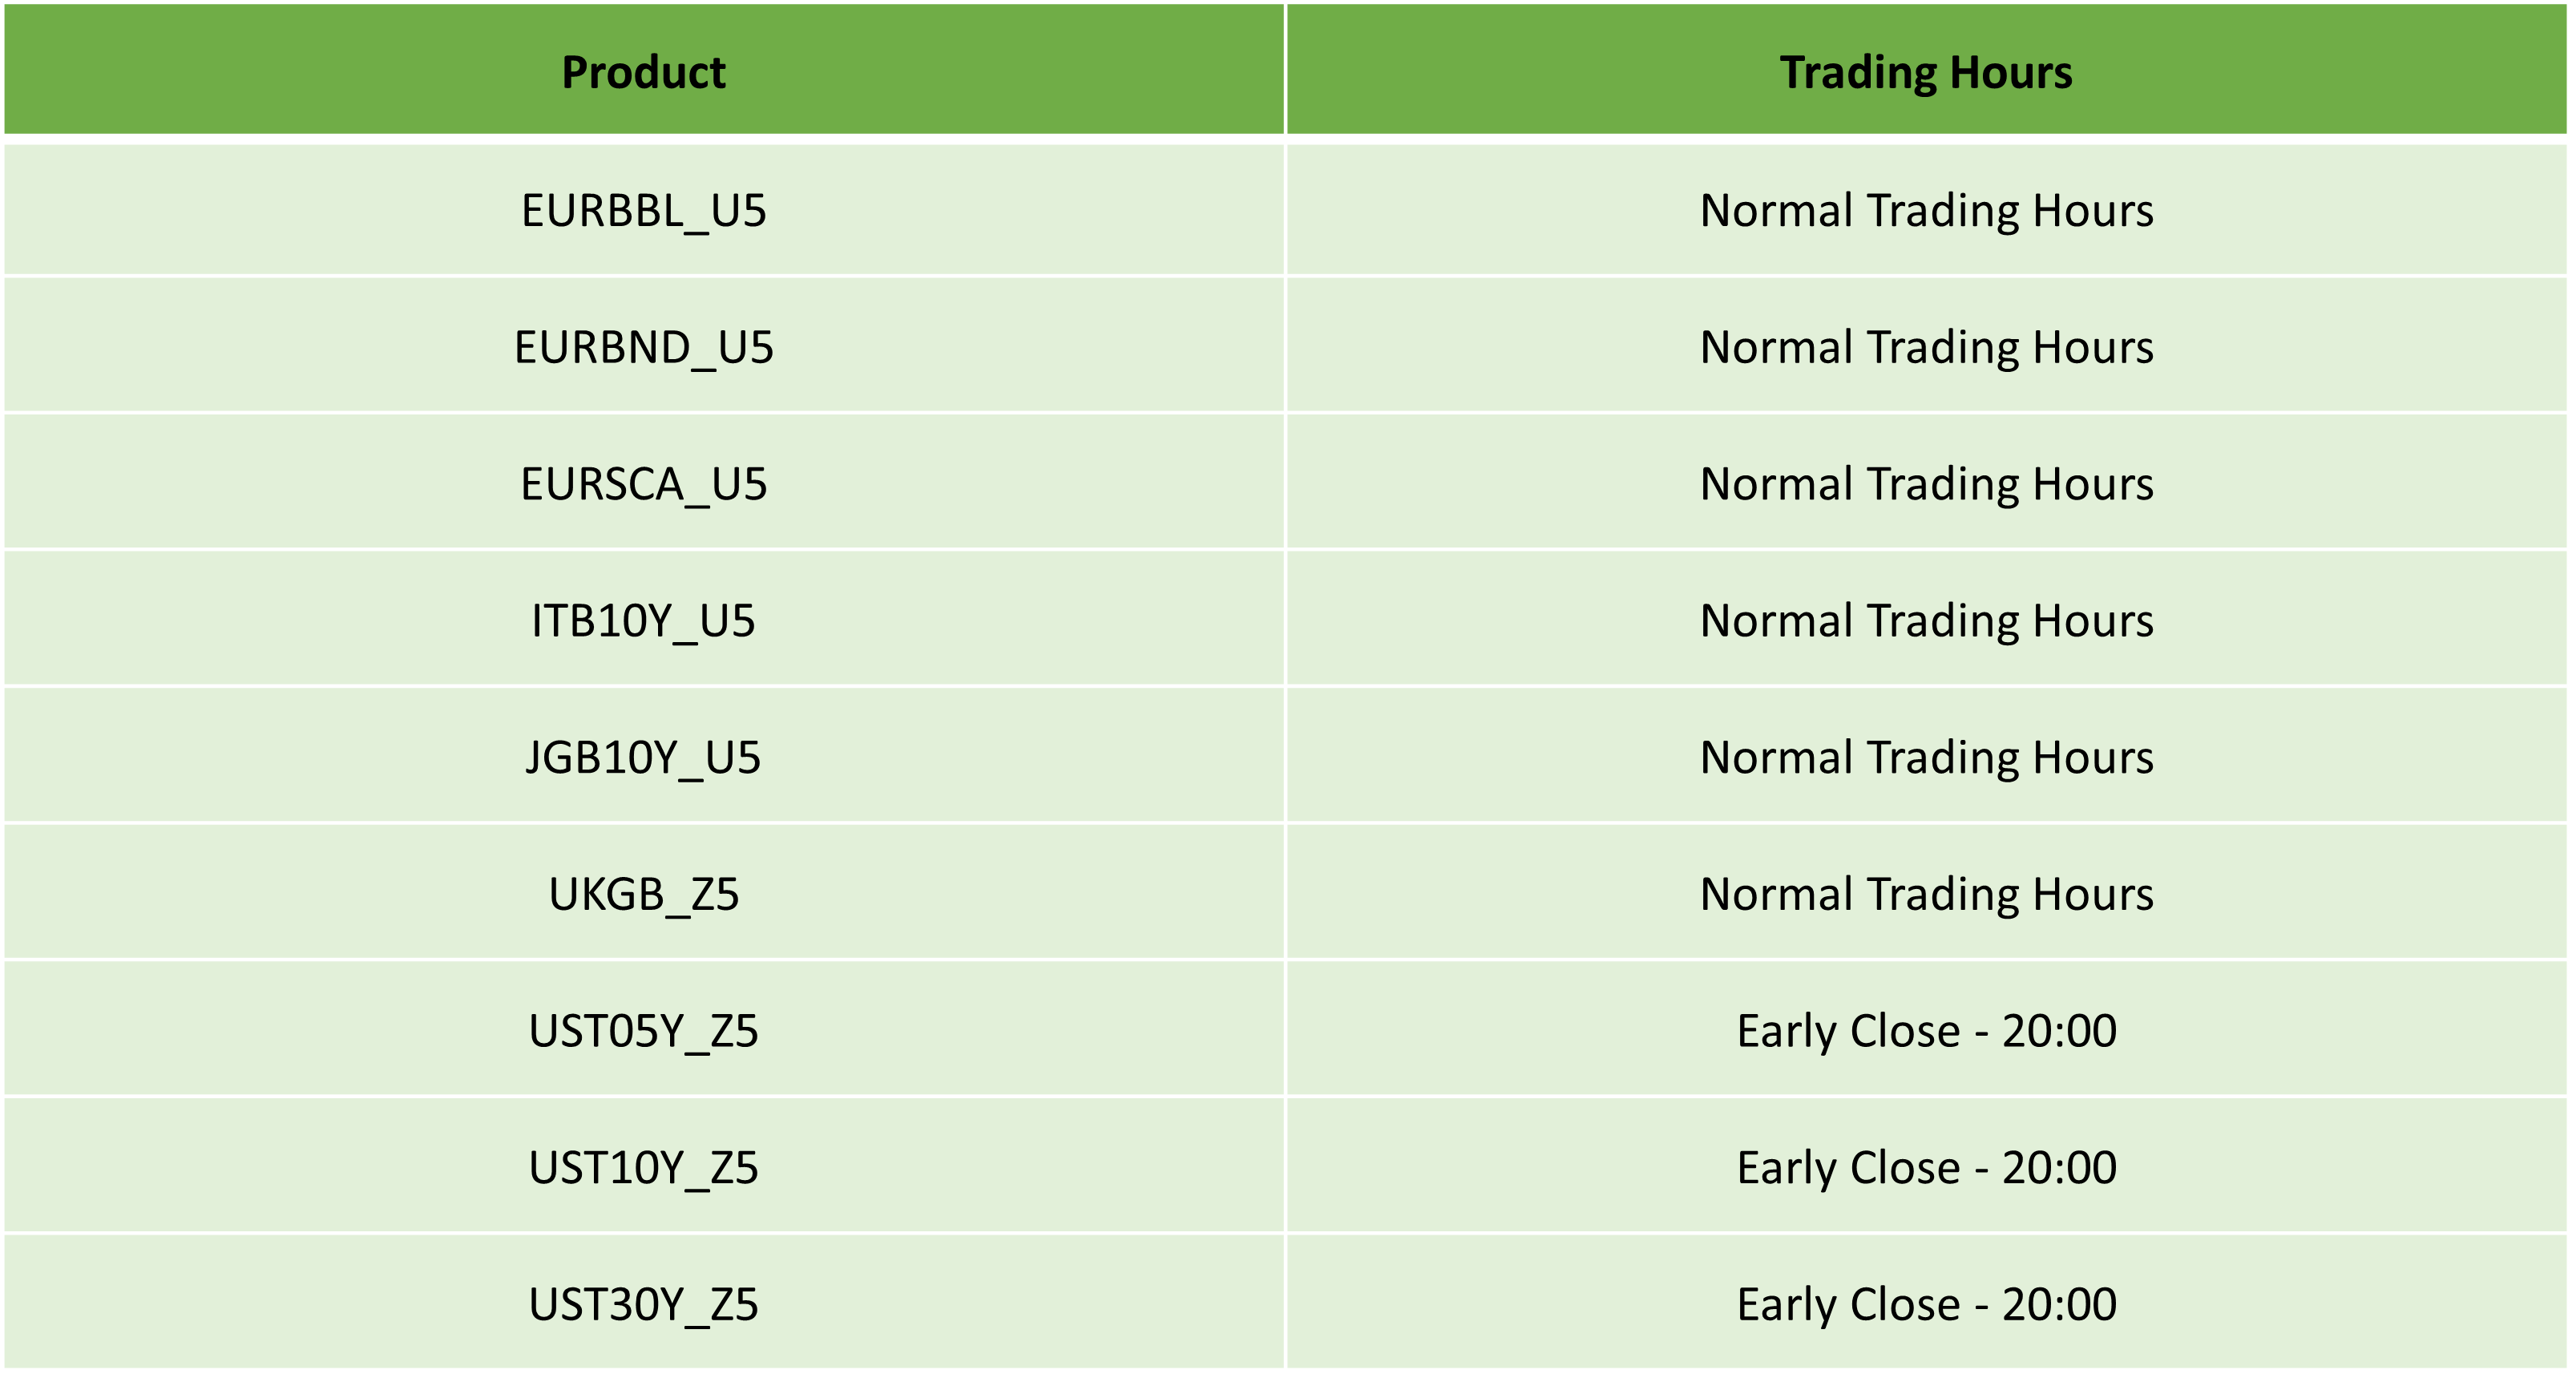Click Normal Trading Hours for EURBND_U5
The height and width of the screenshot is (1374, 2576).
[1926, 346]
